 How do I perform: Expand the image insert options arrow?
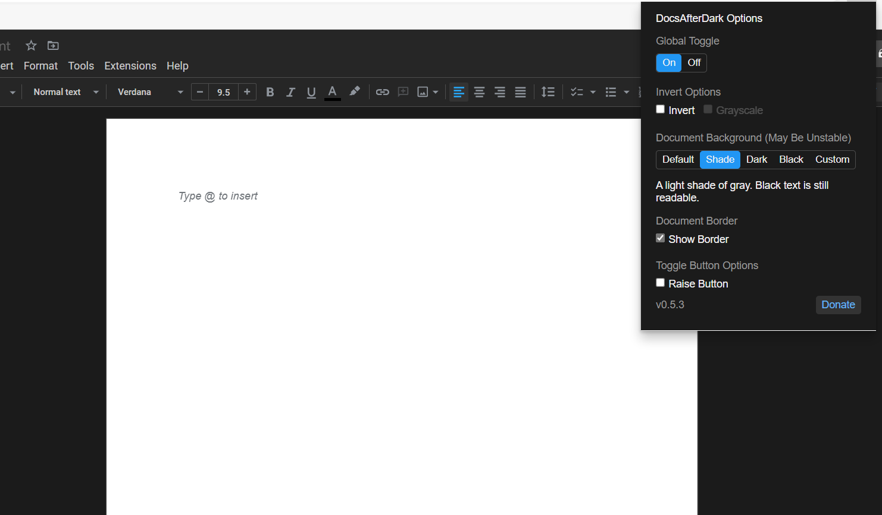436,92
